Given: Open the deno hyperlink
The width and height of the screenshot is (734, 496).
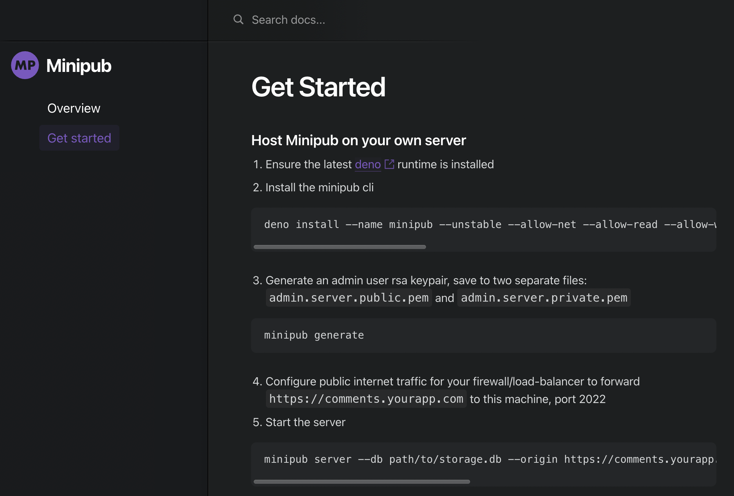Looking at the screenshot, I should pos(367,164).
